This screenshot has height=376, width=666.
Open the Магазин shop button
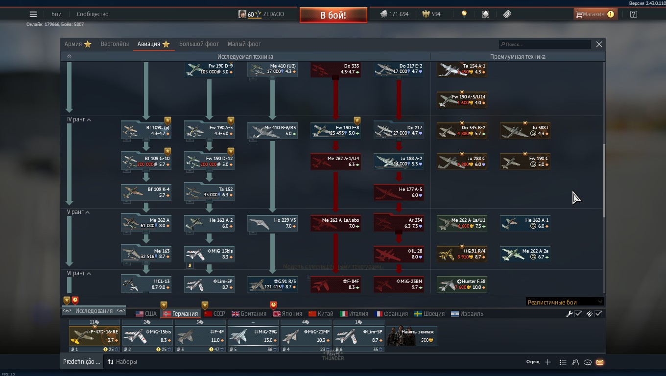595,14
